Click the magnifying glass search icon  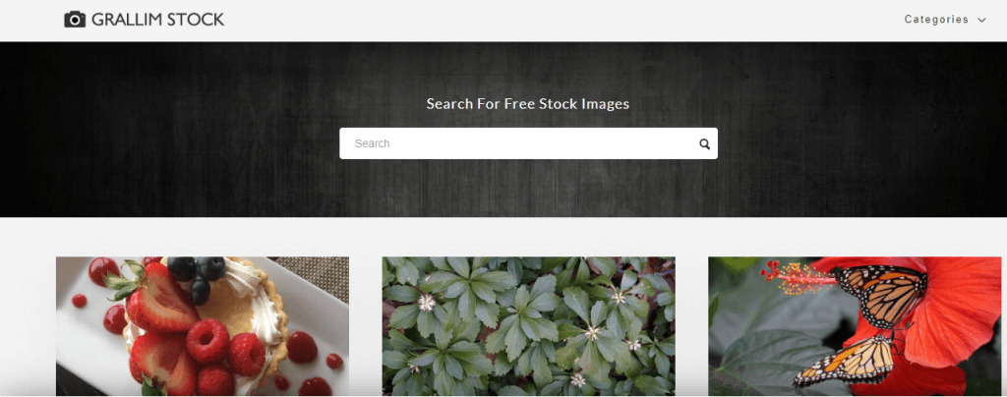click(x=704, y=144)
